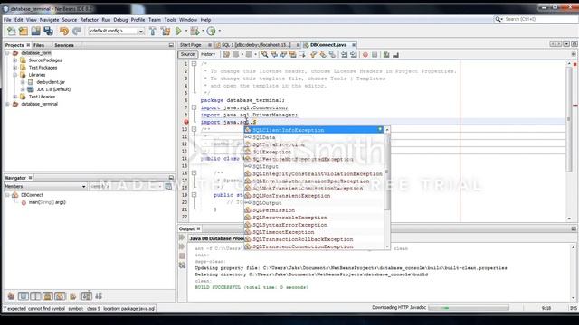Open the Window menu
This screenshot has width=579, height=325.
[x=188, y=20]
